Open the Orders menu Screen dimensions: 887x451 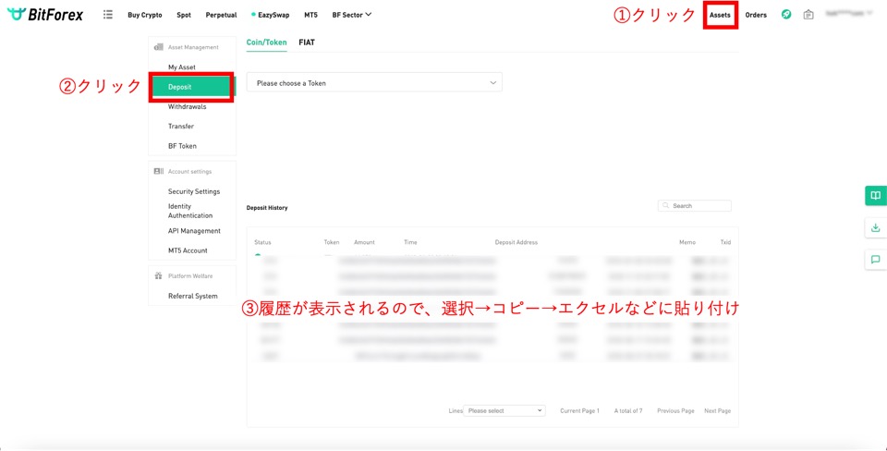(756, 16)
